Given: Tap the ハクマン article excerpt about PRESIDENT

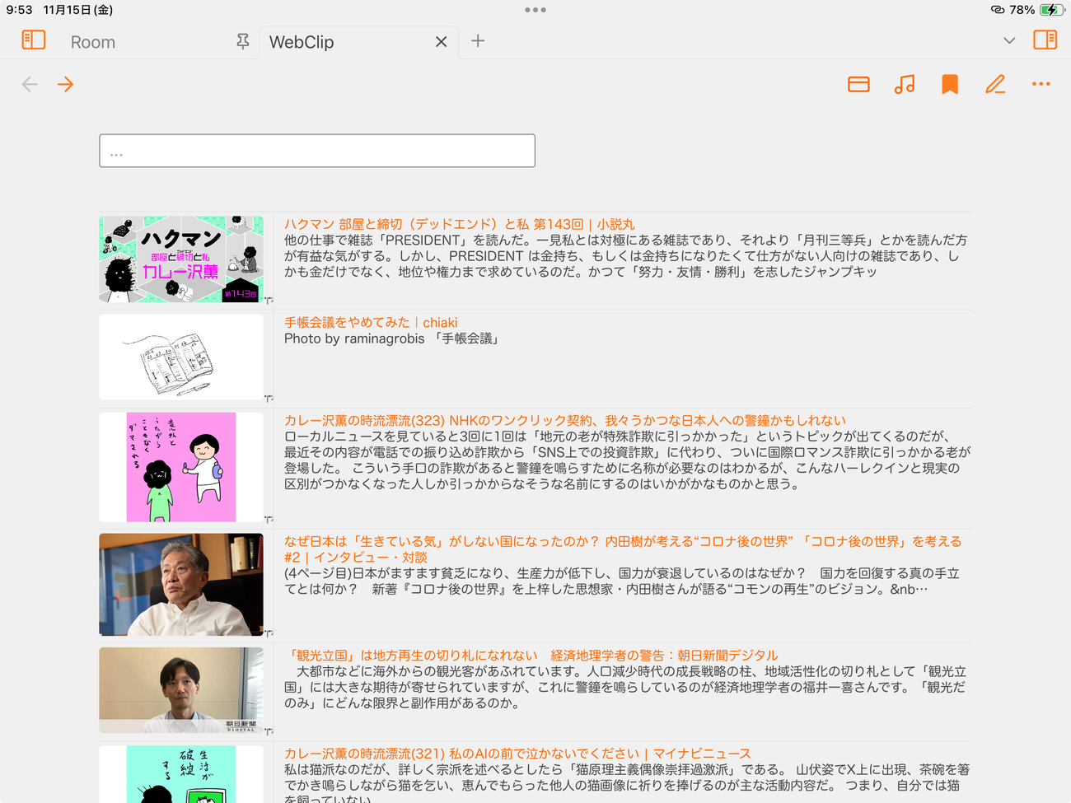Looking at the screenshot, I should tap(626, 256).
